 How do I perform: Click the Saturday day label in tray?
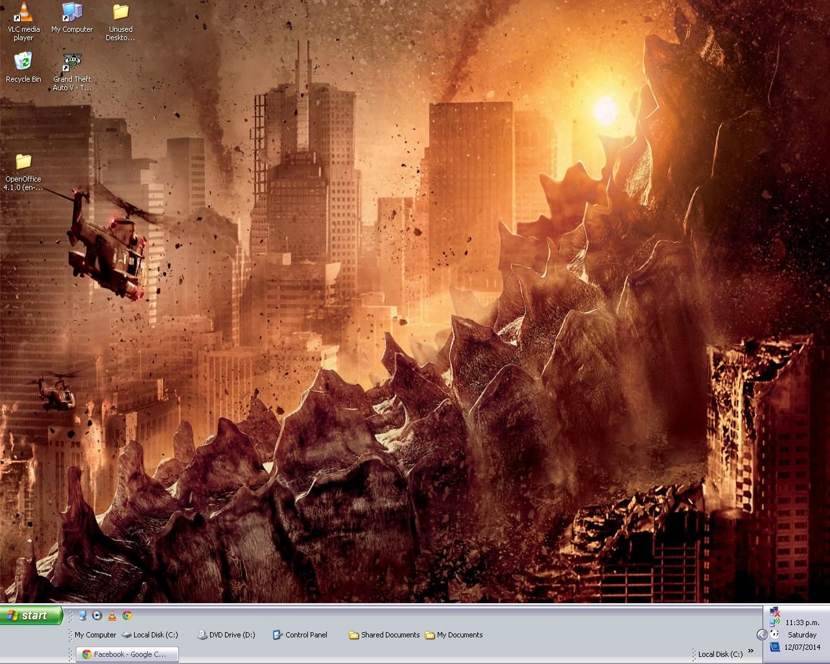802,635
